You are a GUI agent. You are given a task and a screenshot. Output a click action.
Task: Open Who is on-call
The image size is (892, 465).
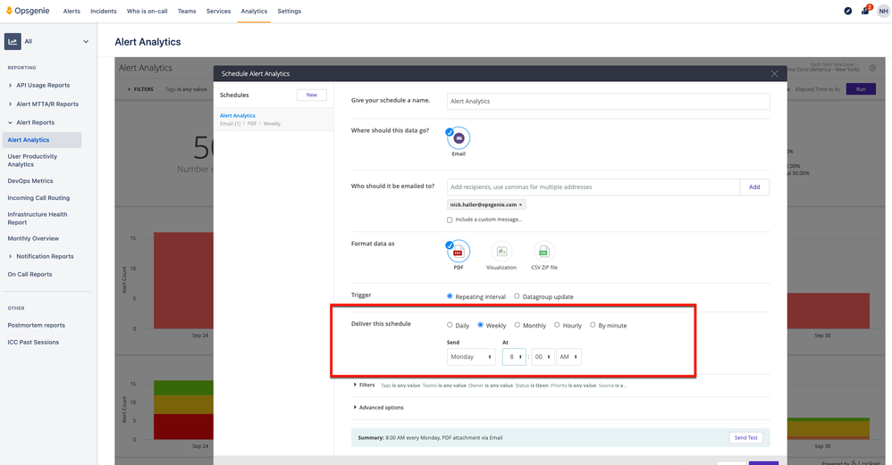[x=147, y=12]
